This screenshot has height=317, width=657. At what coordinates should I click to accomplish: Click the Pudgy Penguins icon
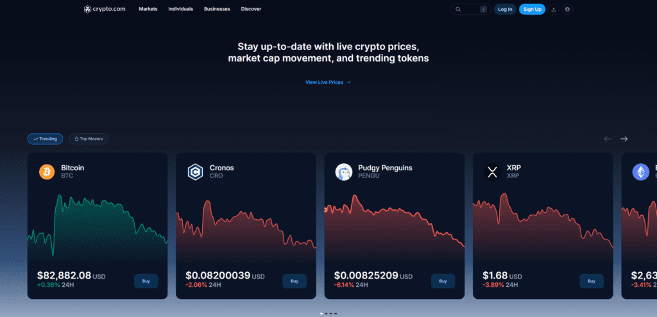tap(344, 172)
